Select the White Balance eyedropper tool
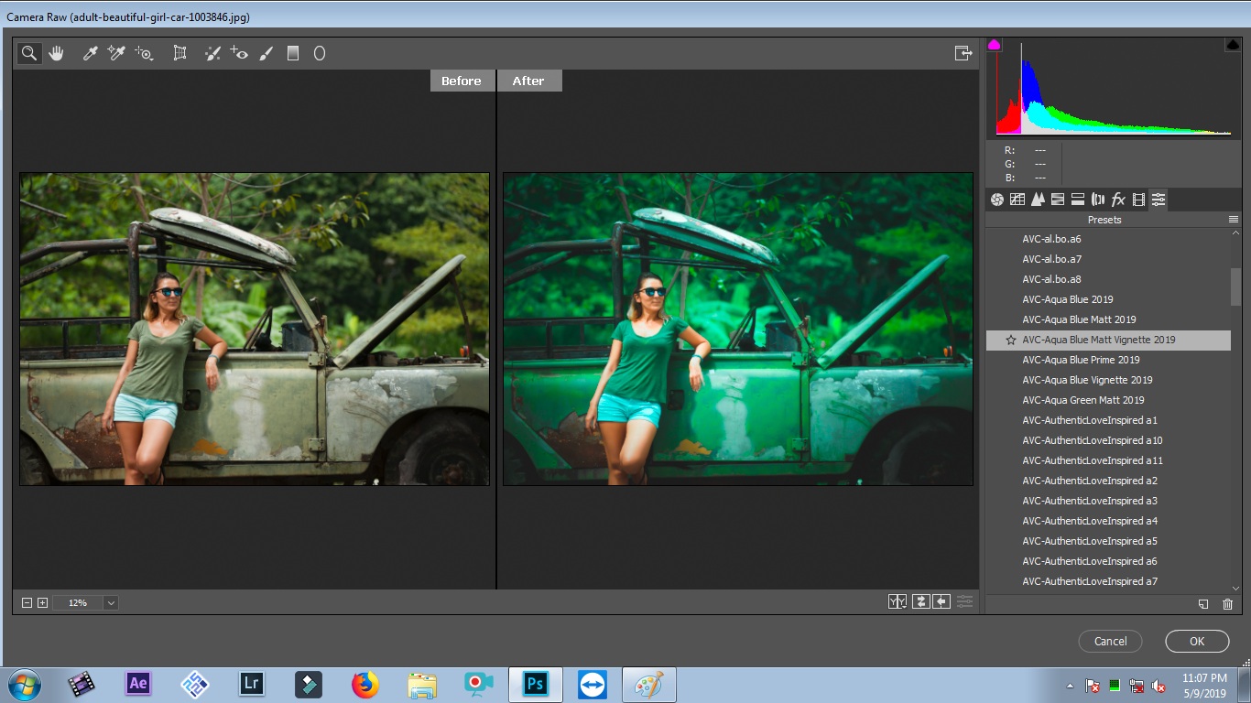This screenshot has height=703, width=1251. [x=90, y=53]
